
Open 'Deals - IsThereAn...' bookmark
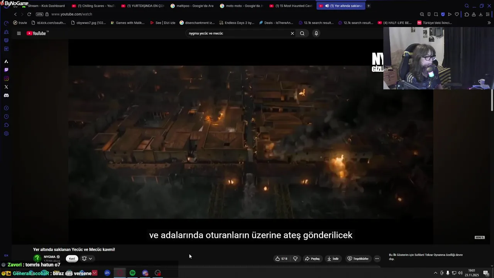point(276,23)
